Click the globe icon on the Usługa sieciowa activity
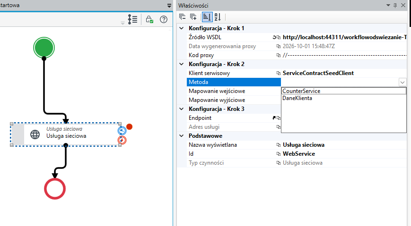Image resolution: width=411 pixels, height=226 pixels. click(35, 134)
